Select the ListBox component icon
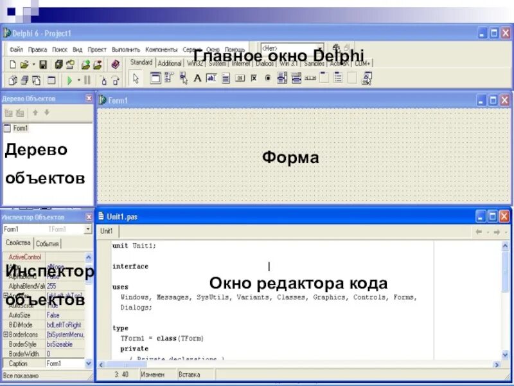The height and width of the screenshot is (386, 514). 282,78
